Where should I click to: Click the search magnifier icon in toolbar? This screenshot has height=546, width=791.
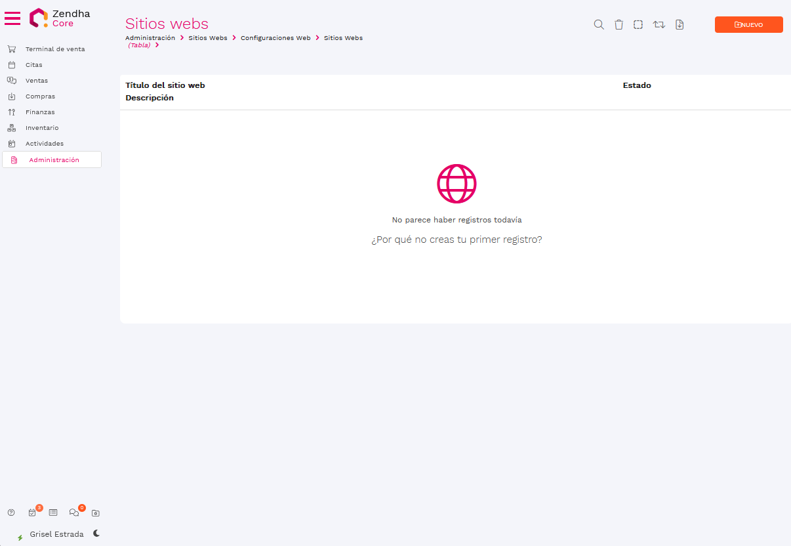click(x=599, y=25)
